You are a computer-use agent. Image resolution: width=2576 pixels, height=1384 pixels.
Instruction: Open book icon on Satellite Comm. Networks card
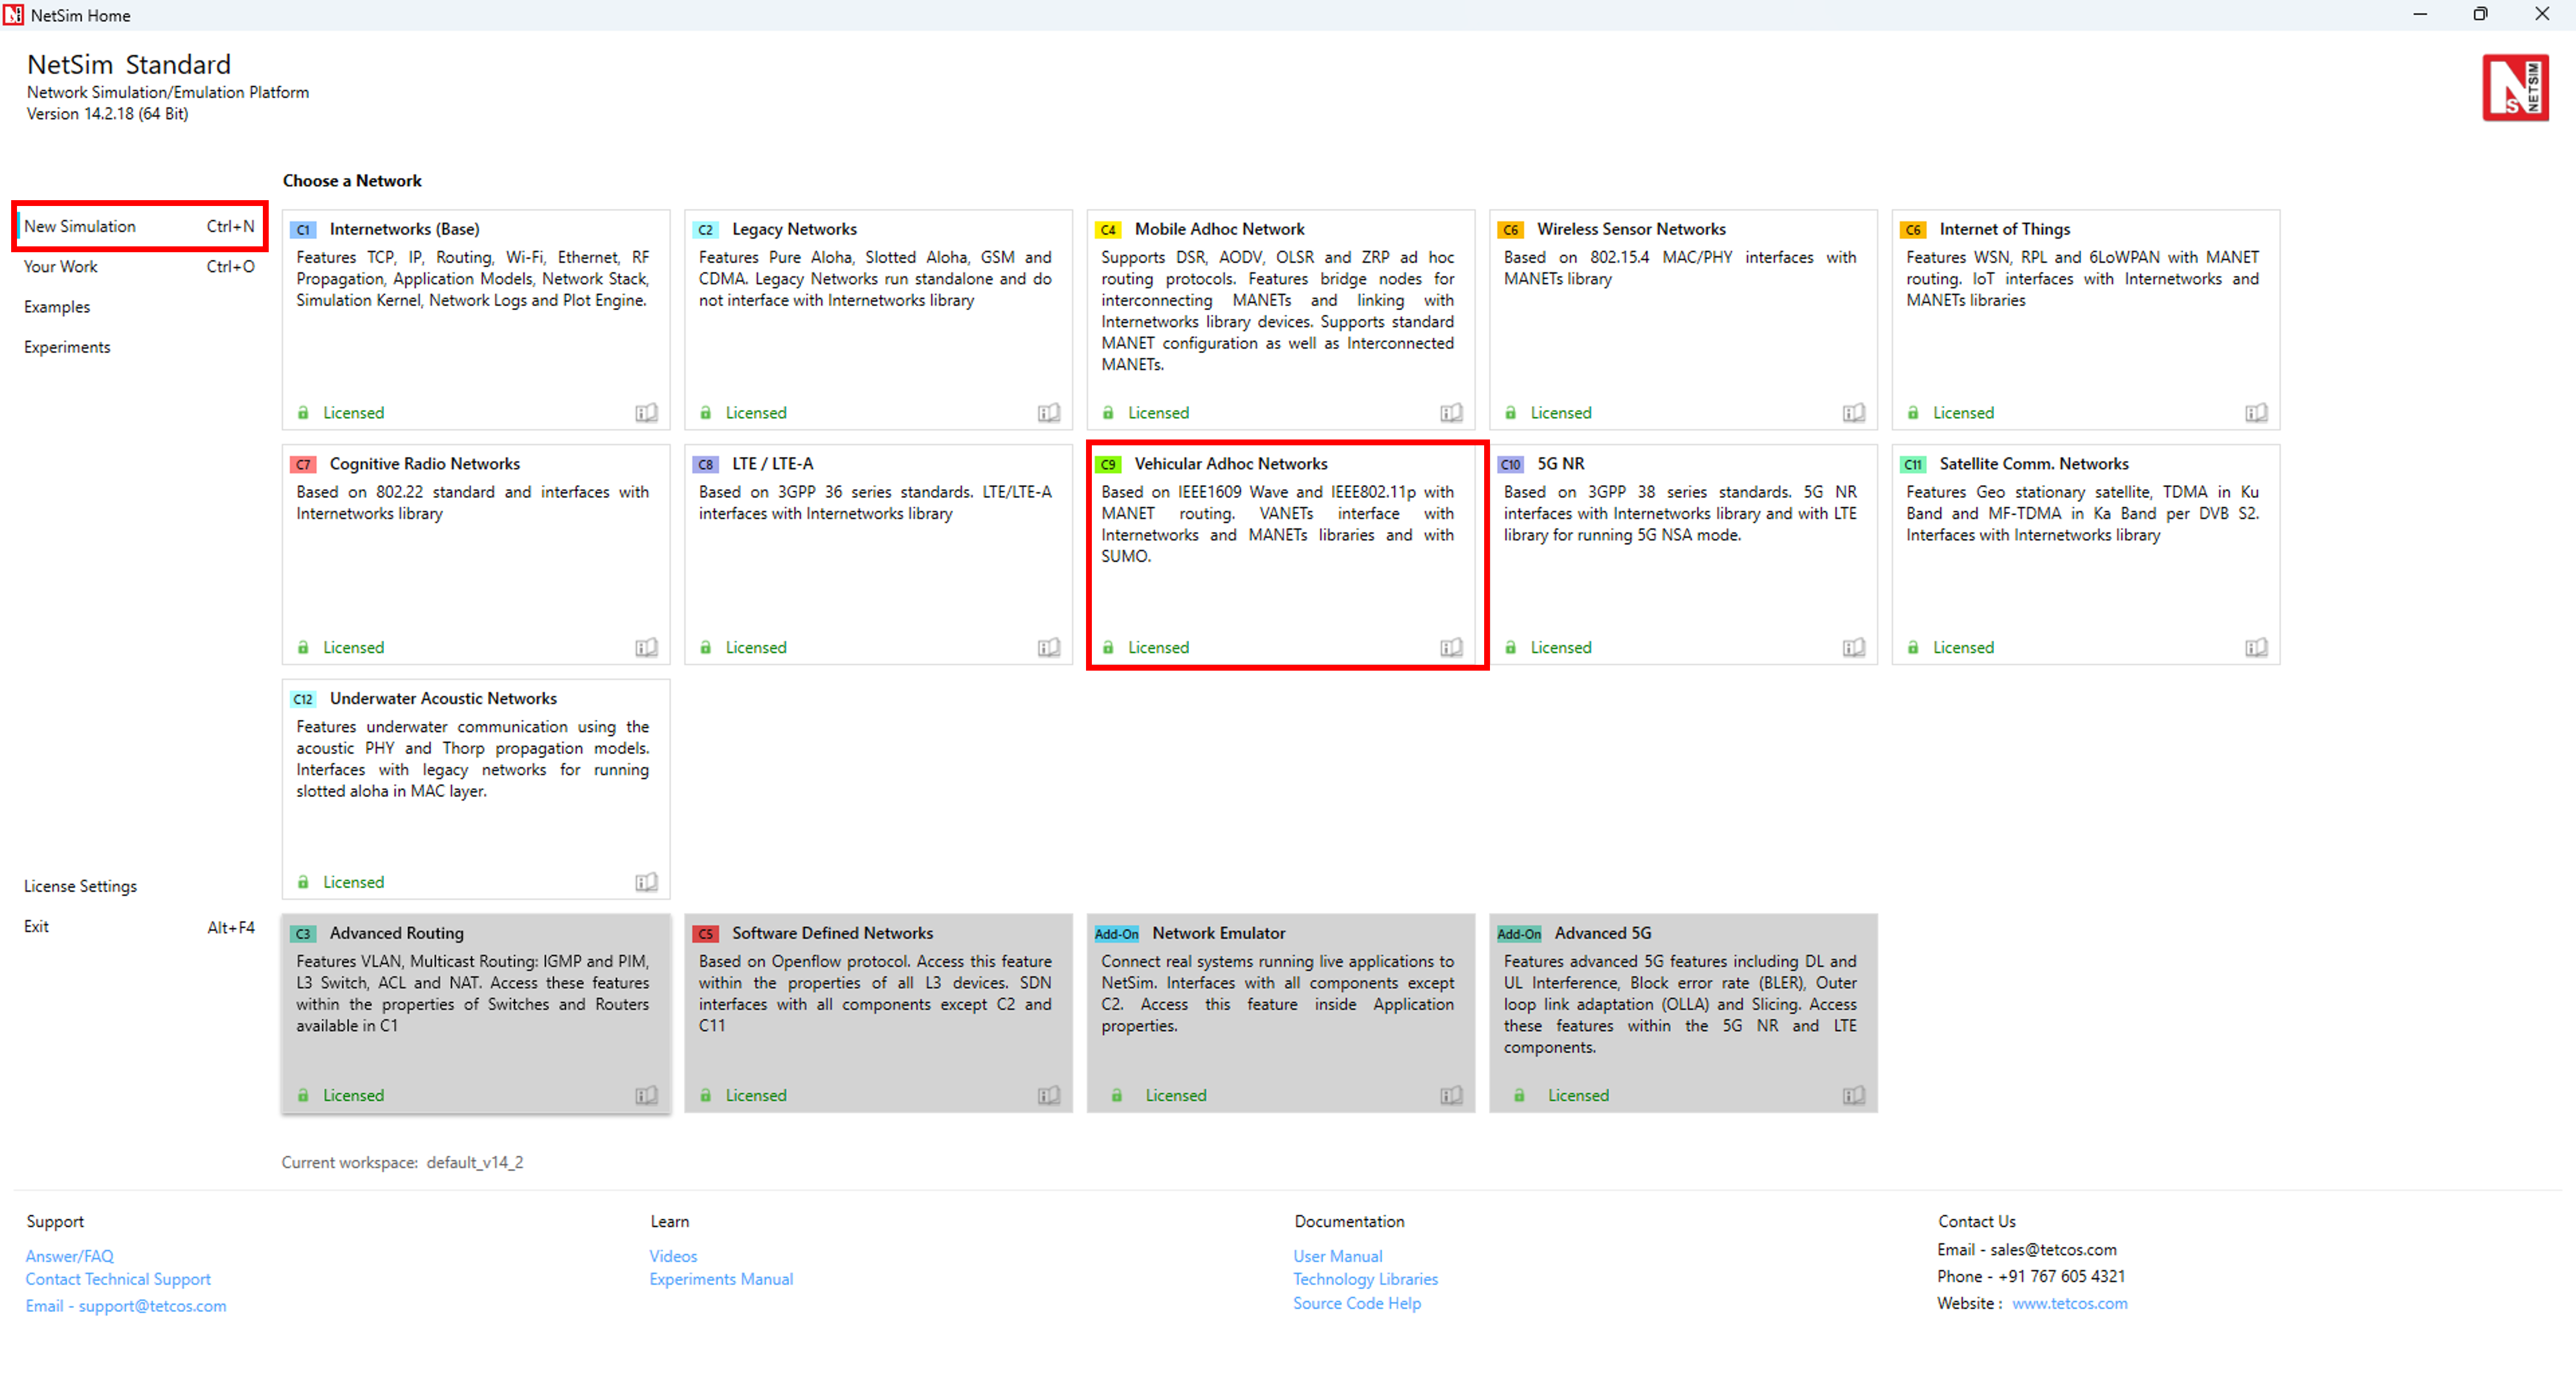2256,648
